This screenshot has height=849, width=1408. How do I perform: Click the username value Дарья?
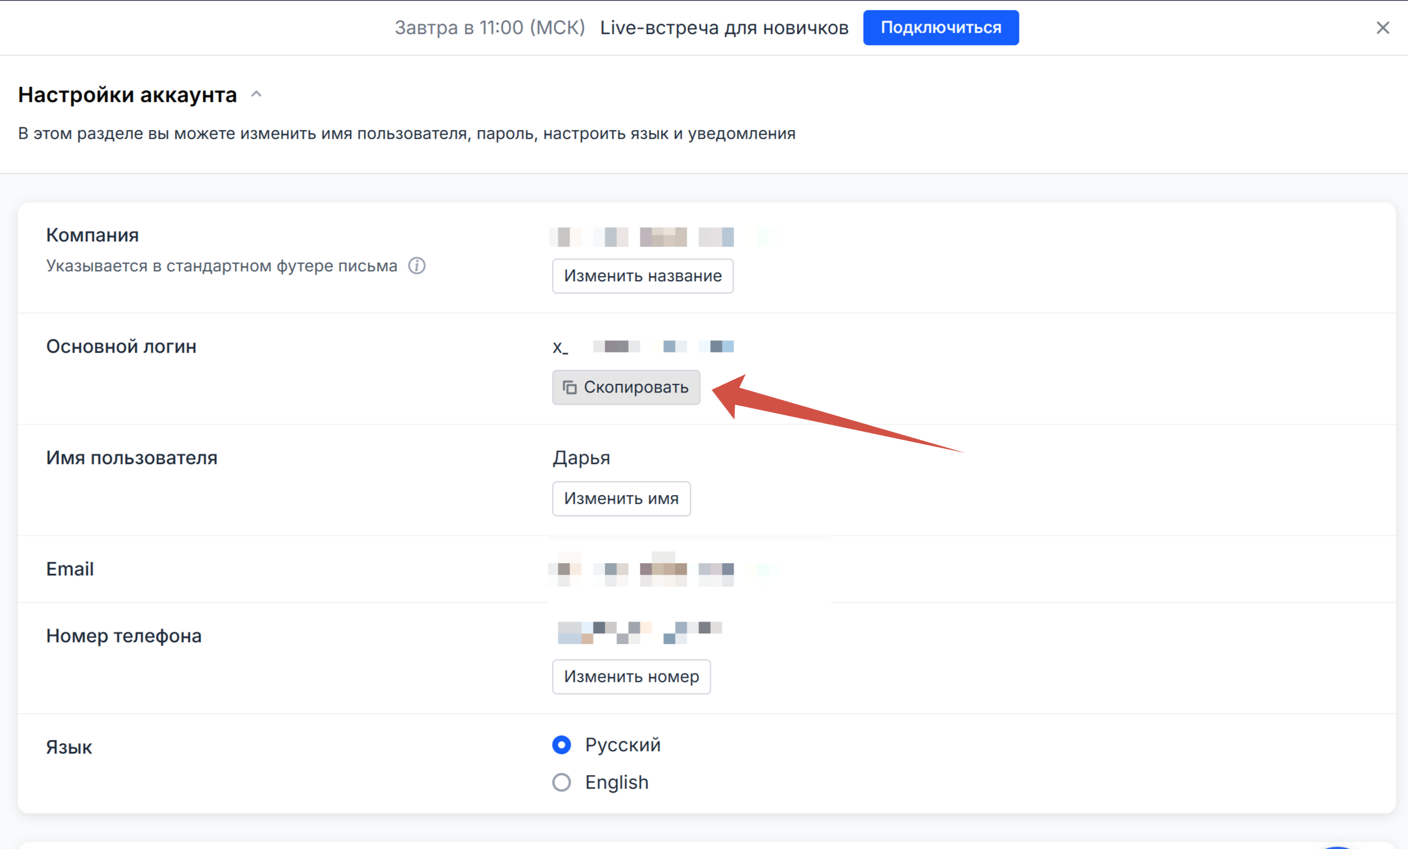coord(581,458)
